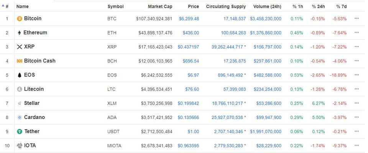Open the Cardano name link
The height and width of the screenshot is (153, 368).
(x=34, y=117)
